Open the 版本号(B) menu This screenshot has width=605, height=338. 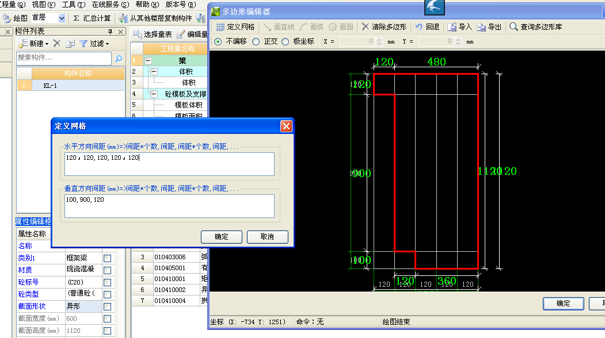click(181, 5)
